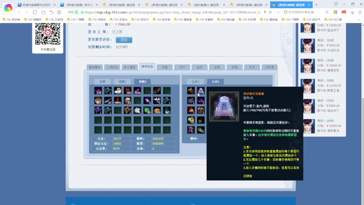The height and width of the screenshot is (205, 364).
Task: Open the 150 点将台 bookmark
Action: 97,19
